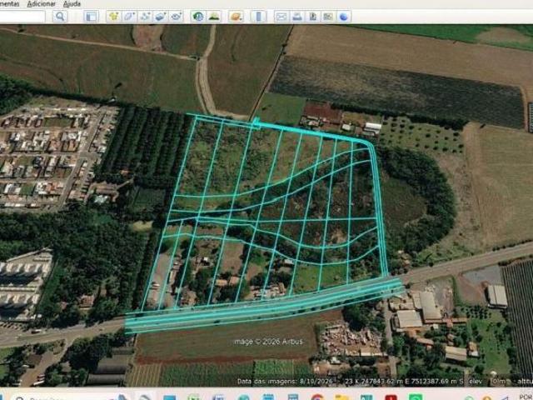Toggle sunlight across the landscape

[214, 16]
